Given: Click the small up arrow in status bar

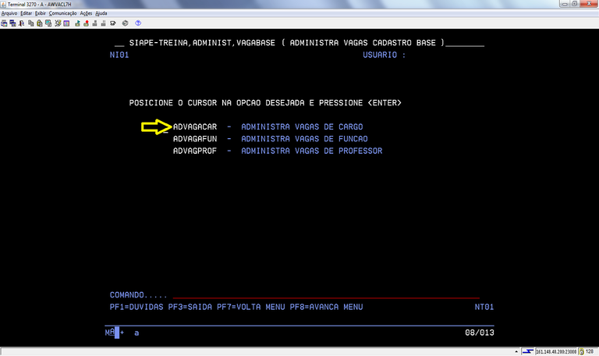Looking at the screenshot, I should pos(516,351).
